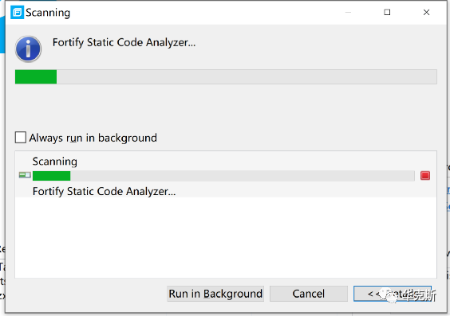
Task: Maximize the Scanning dialog window
Action: pos(387,12)
